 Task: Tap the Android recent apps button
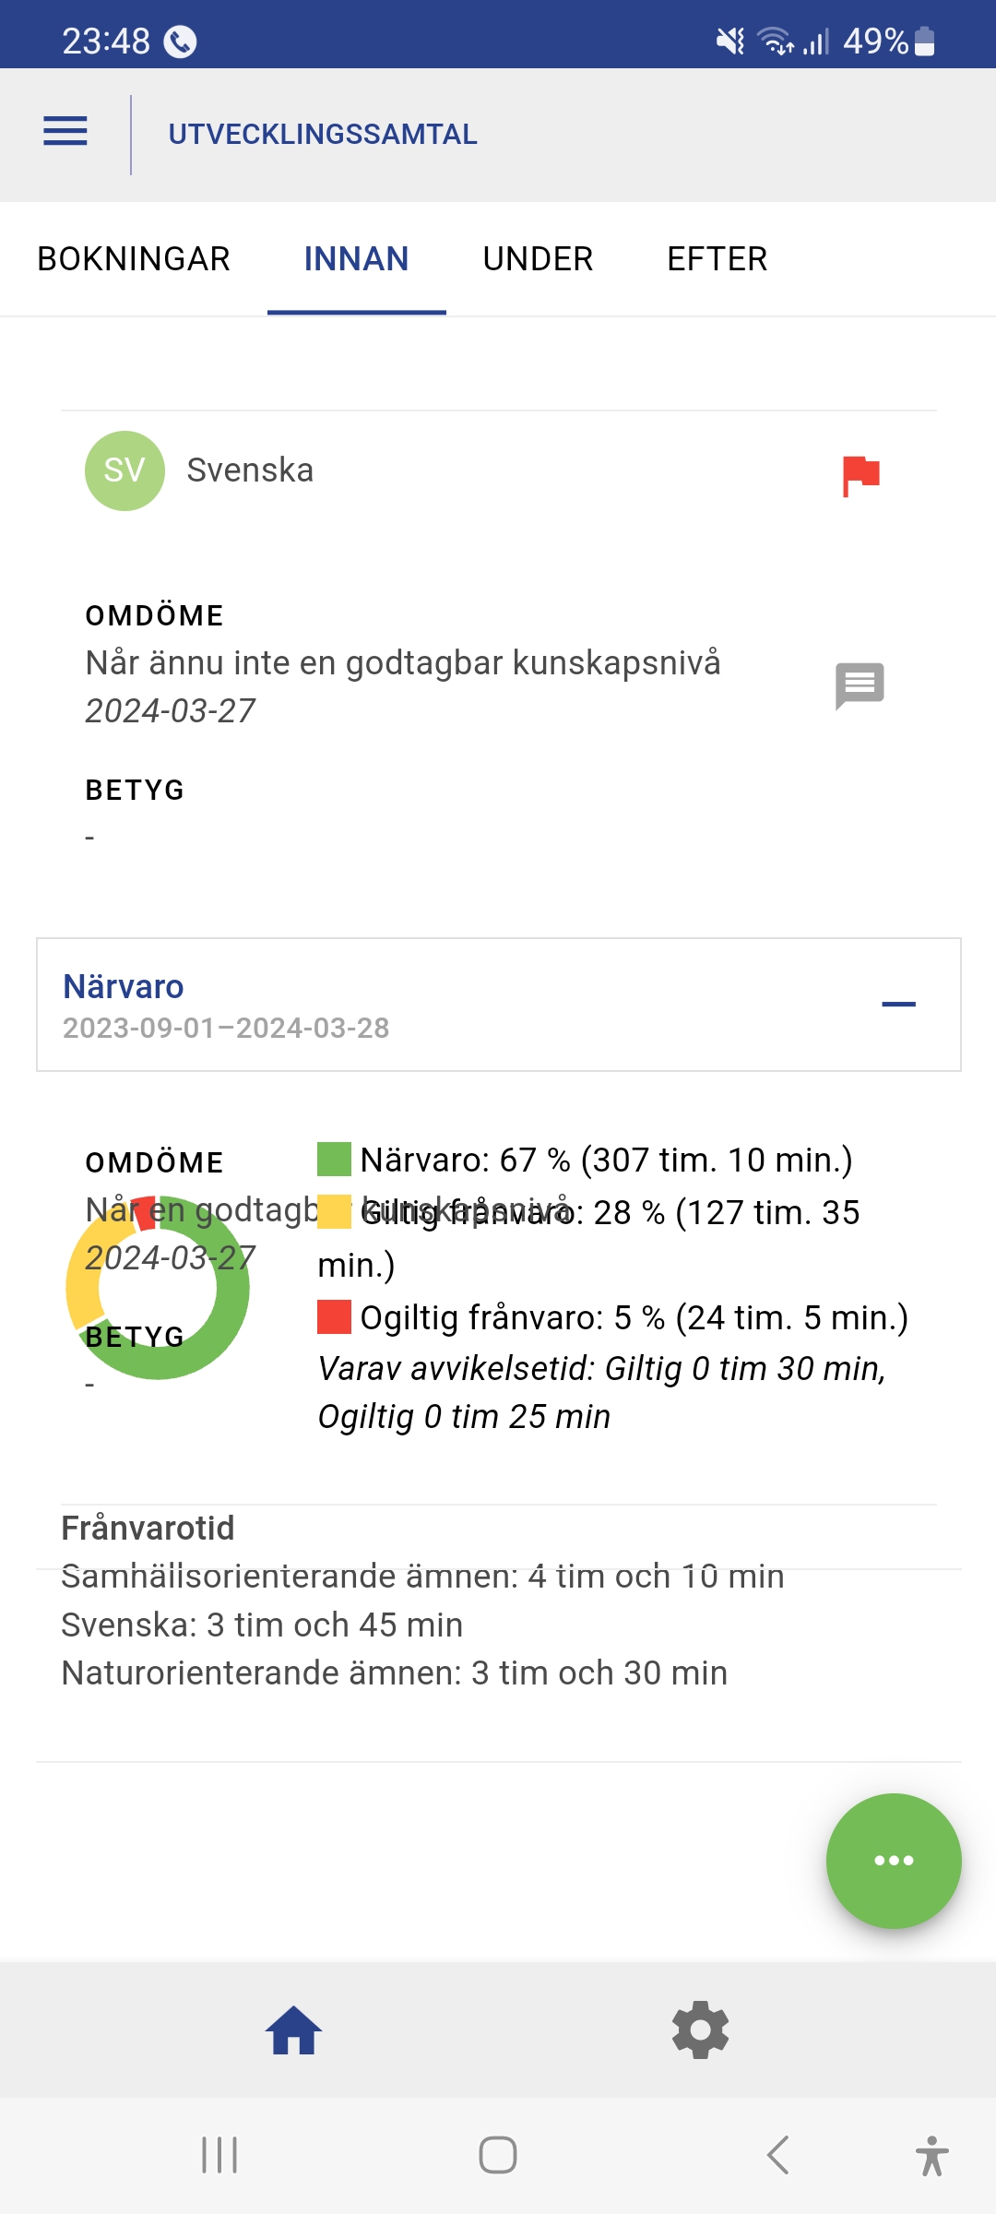(x=219, y=2156)
